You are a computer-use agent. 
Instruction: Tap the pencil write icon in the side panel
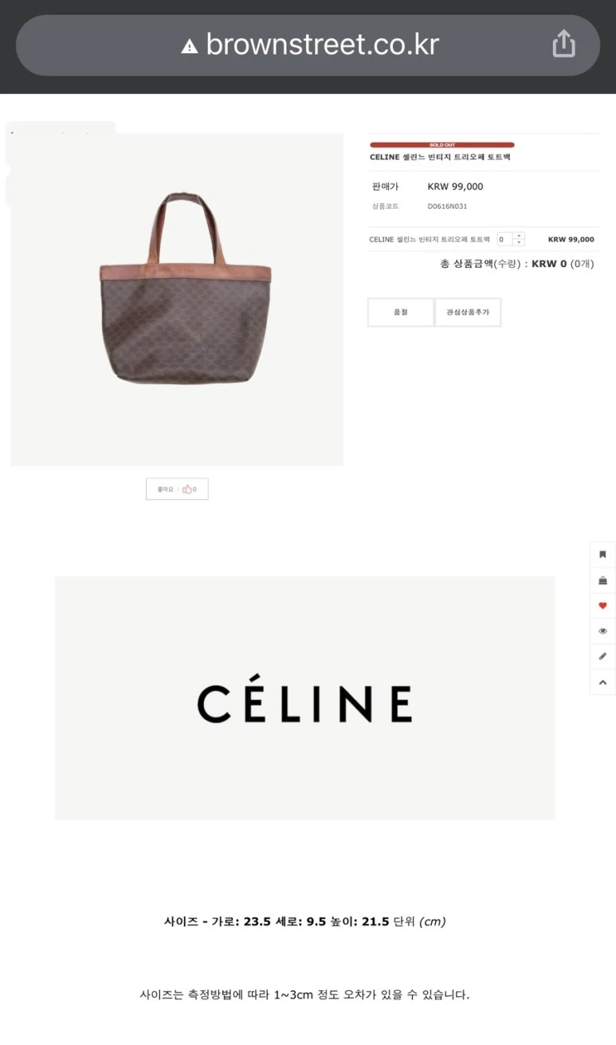click(x=602, y=657)
